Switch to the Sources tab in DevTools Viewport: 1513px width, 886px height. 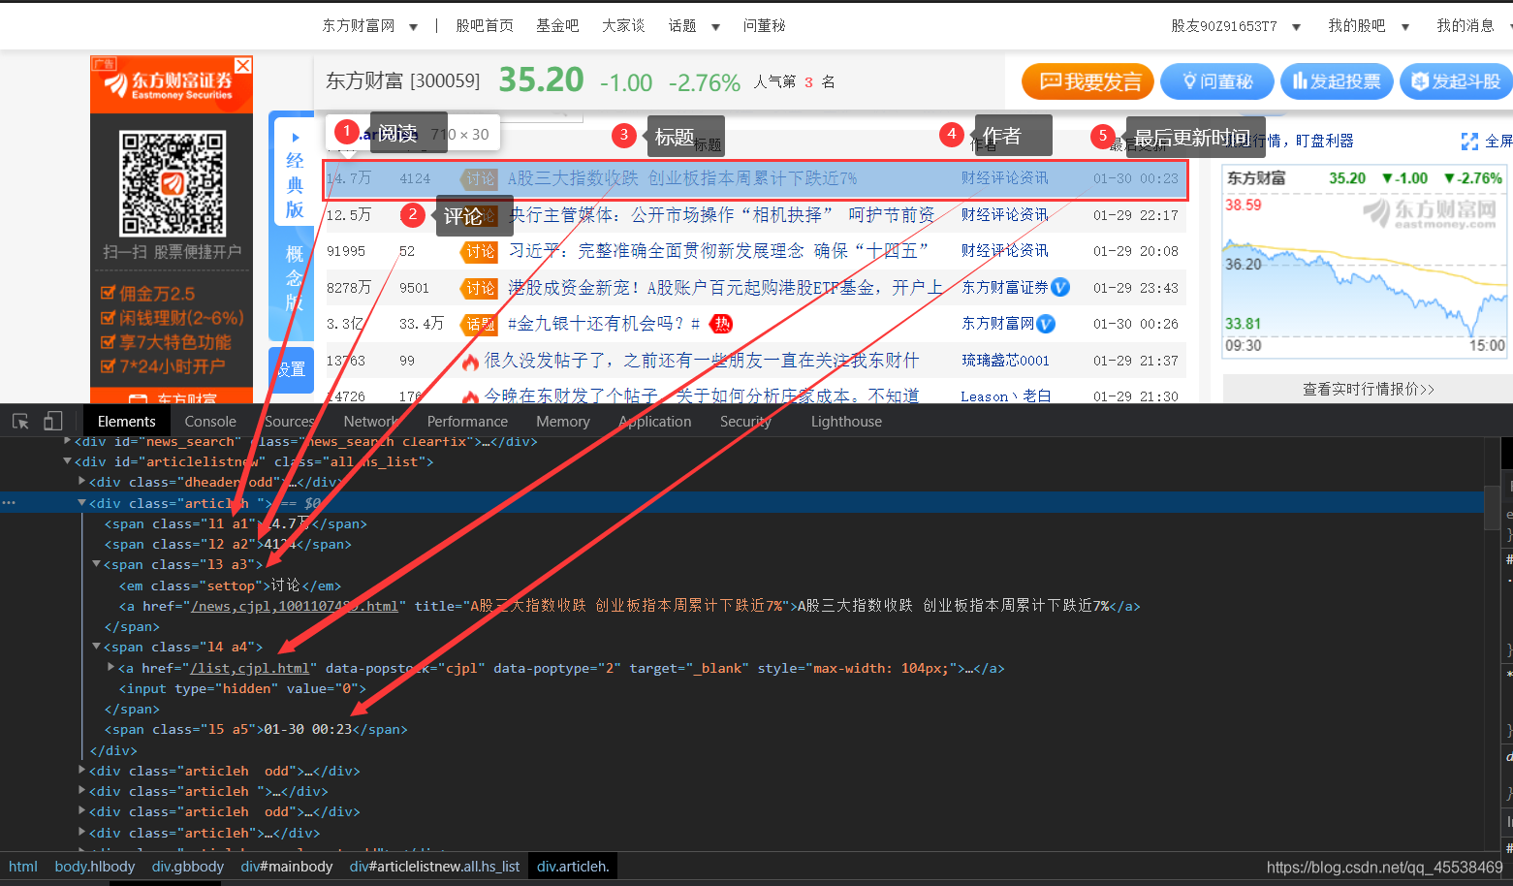click(x=289, y=422)
